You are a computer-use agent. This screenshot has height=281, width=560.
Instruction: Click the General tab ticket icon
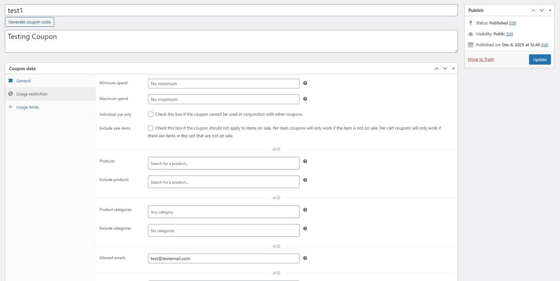click(x=10, y=81)
